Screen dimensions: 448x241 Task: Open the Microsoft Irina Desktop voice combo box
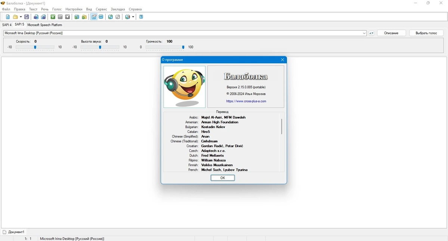[185, 33]
